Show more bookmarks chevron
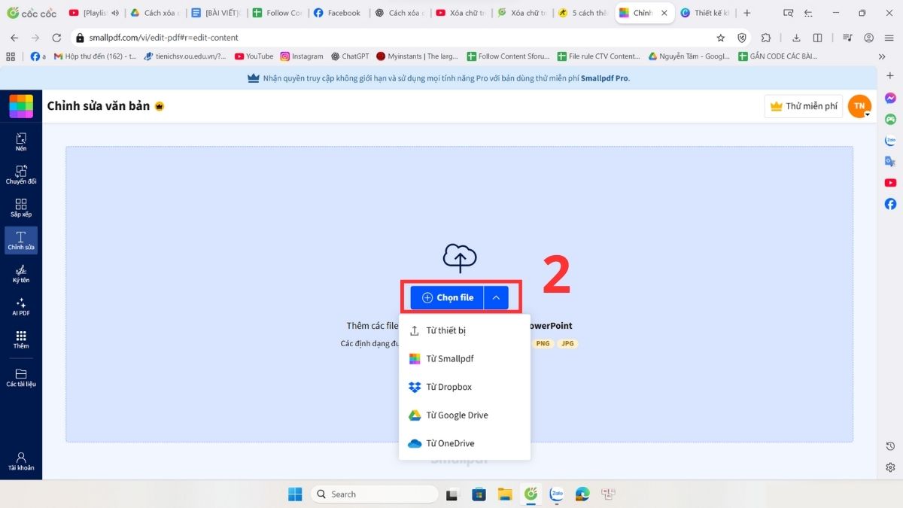903x508 pixels. (x=882, y=56)
